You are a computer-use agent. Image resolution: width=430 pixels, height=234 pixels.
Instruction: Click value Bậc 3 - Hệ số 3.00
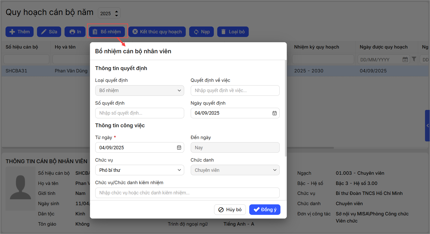click(357, 183)
